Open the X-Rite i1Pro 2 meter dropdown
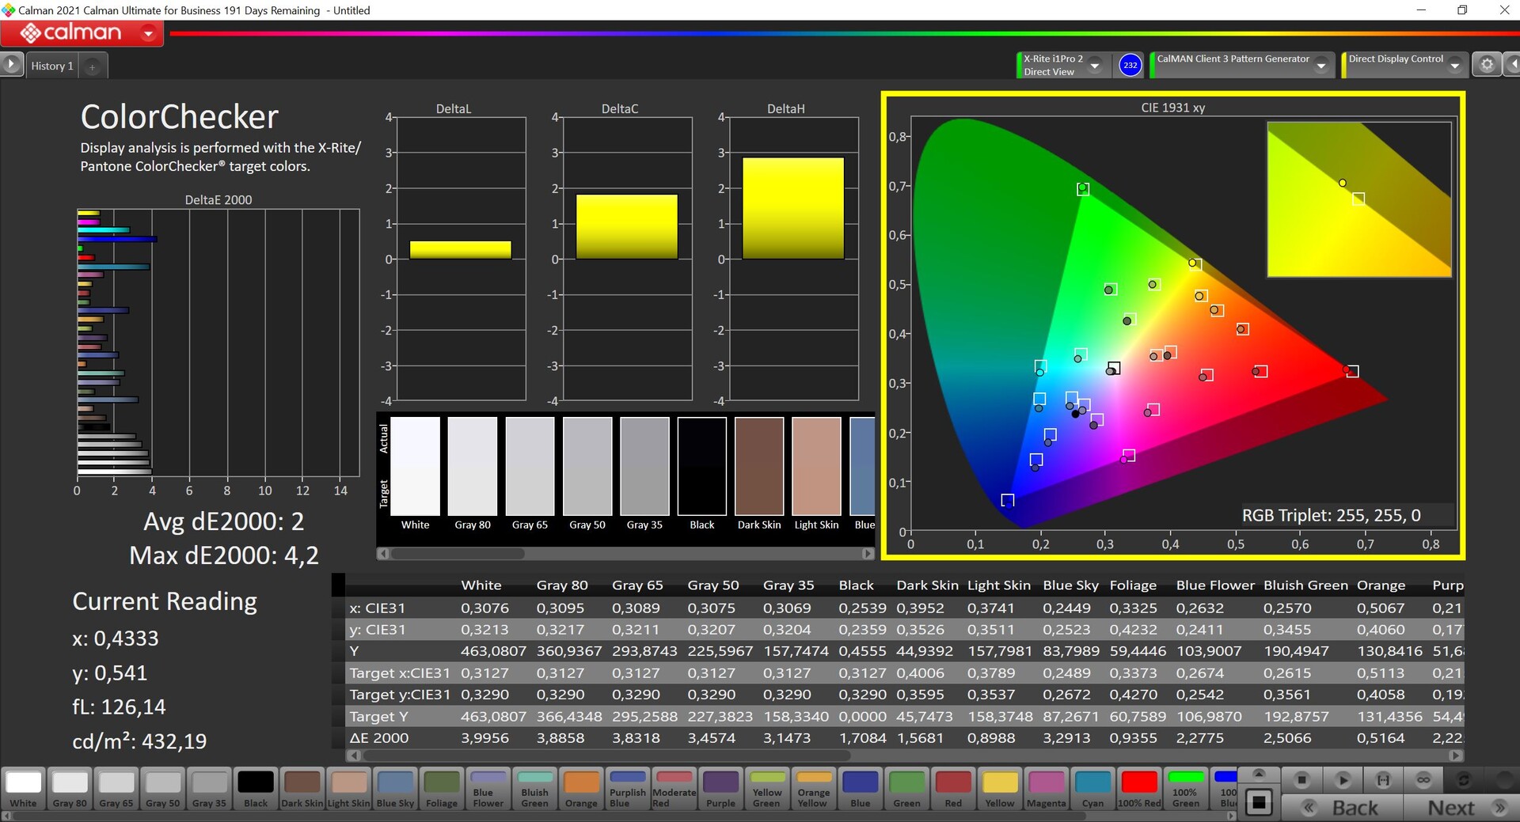 pos(1095,66)
